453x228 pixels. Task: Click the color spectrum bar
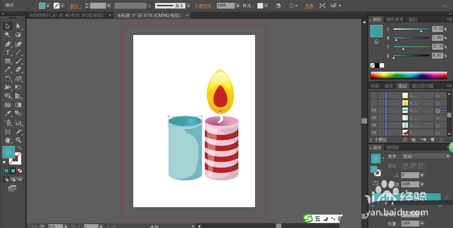(409, 75)
